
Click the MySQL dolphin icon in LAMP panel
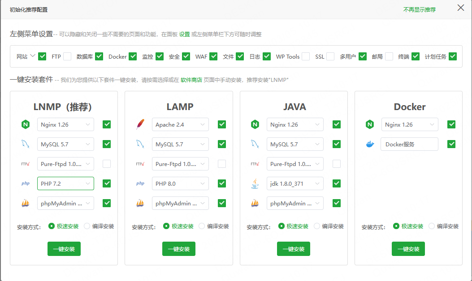pos(140,144)
